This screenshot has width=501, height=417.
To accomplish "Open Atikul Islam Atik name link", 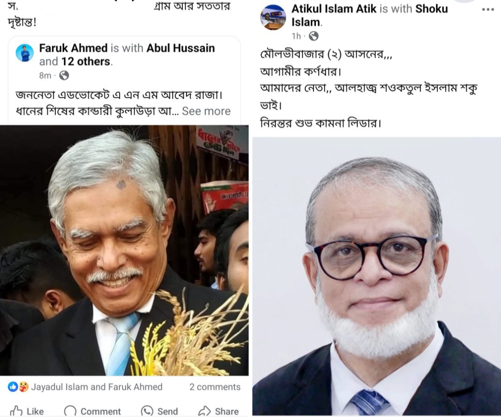I will (334, 9).
